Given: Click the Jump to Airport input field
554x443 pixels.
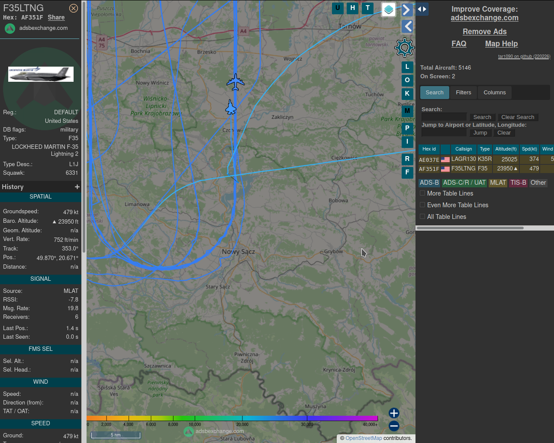Looking at the screenshot, I should pyautogui.click(x=444, y=133).
